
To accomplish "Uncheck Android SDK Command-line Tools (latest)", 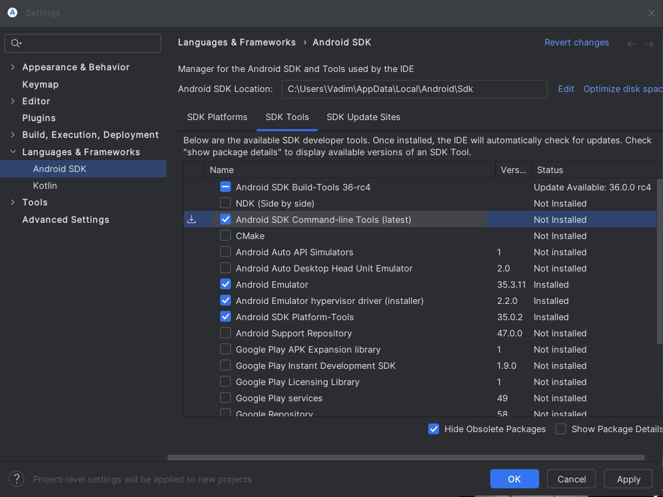I will (226, 220).
